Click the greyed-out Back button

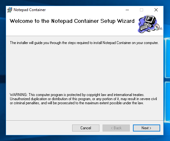pyautogui.click(x=116, y=128)
